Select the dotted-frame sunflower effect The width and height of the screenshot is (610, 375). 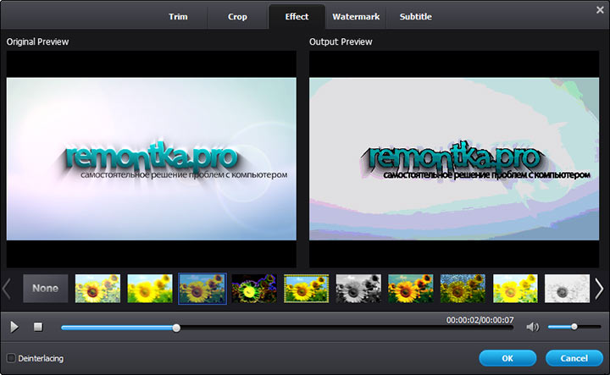point(307,289)
